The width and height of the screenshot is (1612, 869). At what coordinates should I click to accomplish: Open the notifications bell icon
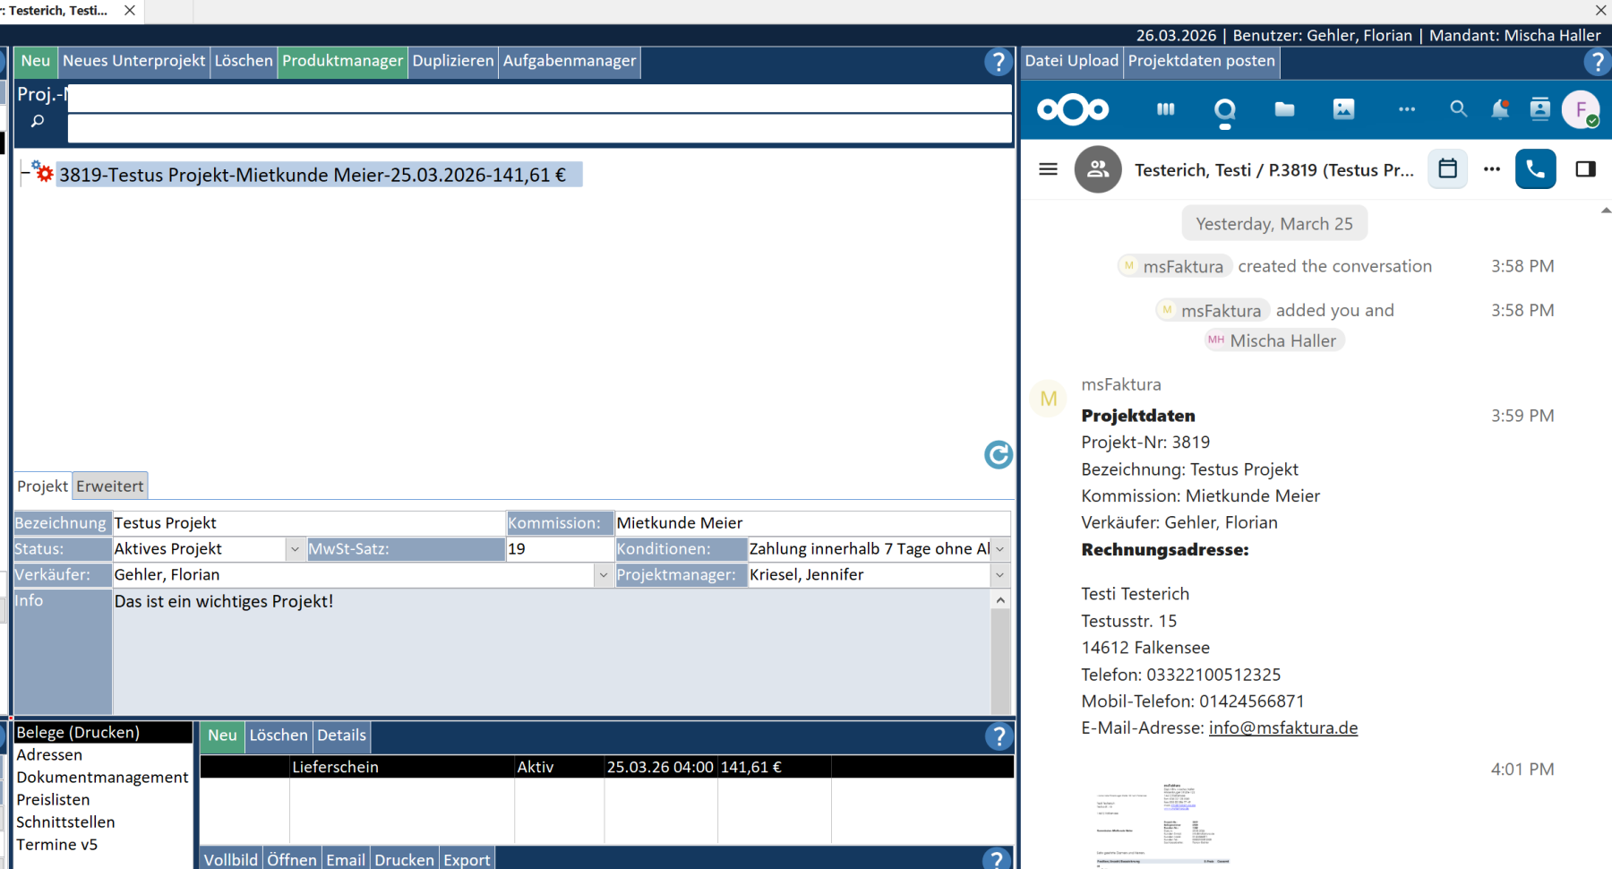pos(1499,109)
